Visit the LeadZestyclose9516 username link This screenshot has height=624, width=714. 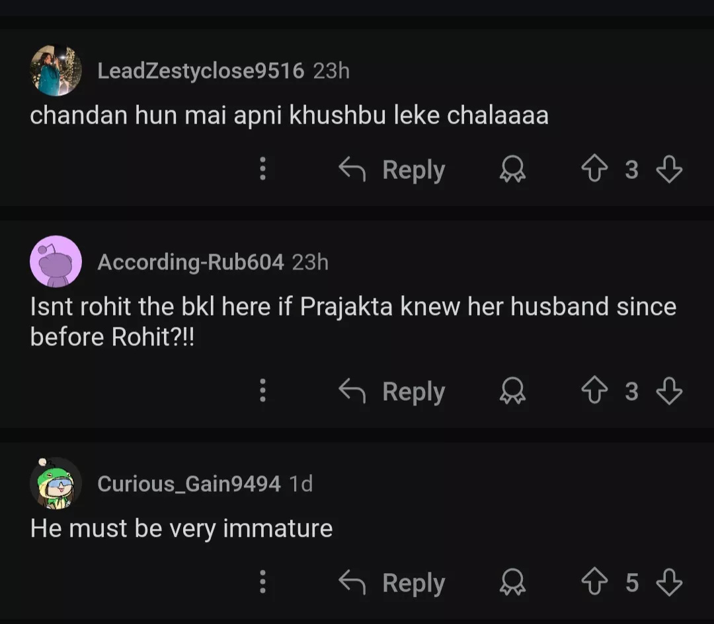click(x=200, y=71)
